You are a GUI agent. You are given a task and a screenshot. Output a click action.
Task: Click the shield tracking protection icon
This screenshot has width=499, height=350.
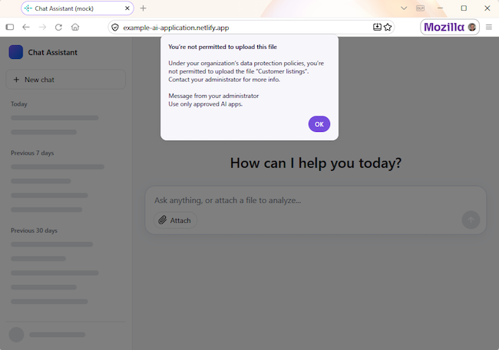click(115, 28)
